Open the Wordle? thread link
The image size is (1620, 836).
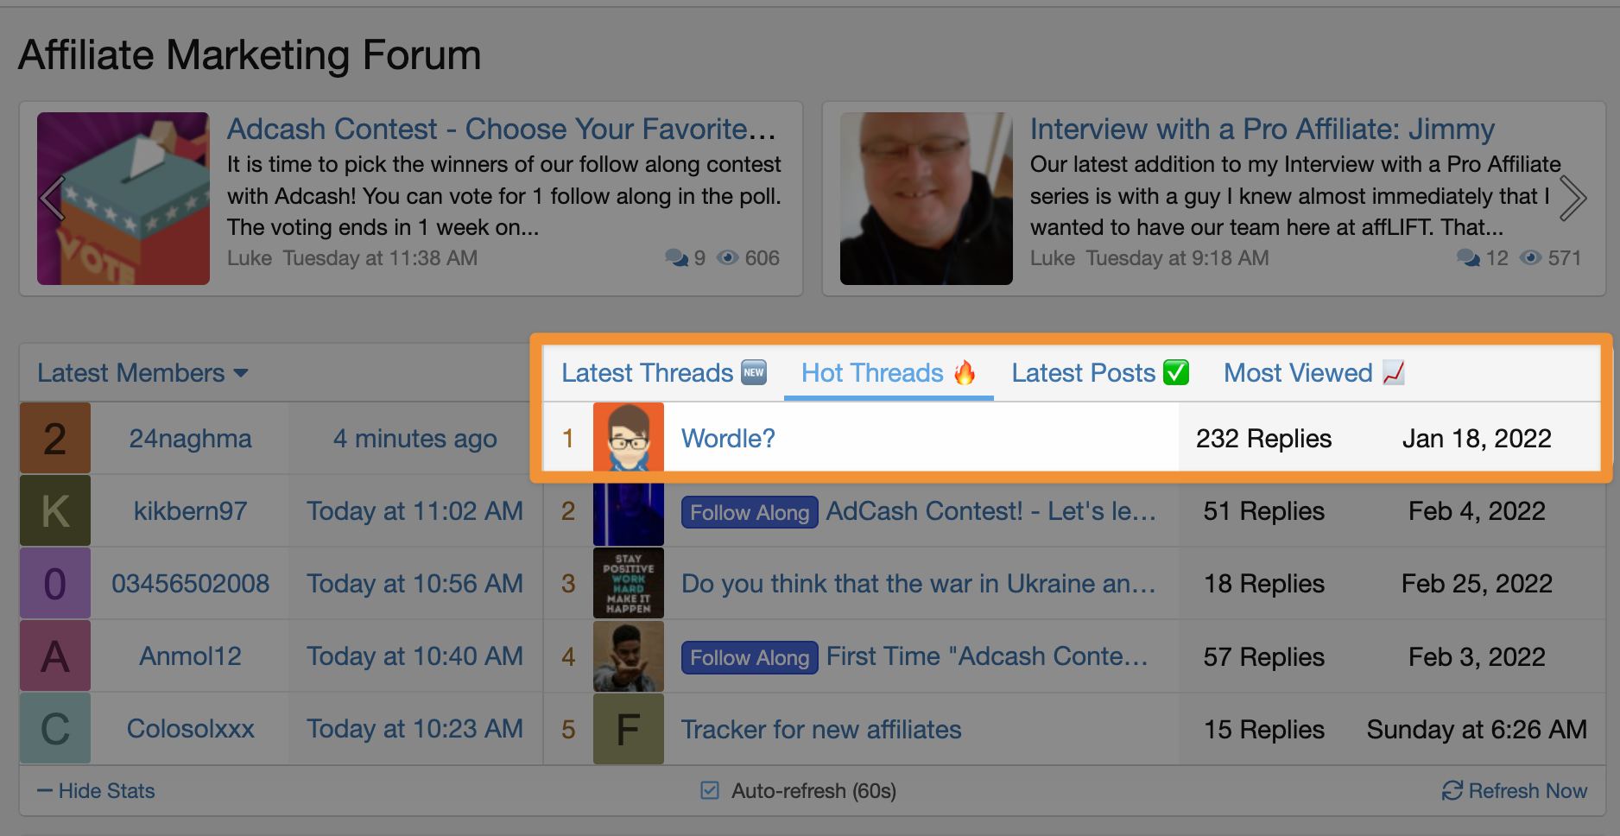point(728,438)
